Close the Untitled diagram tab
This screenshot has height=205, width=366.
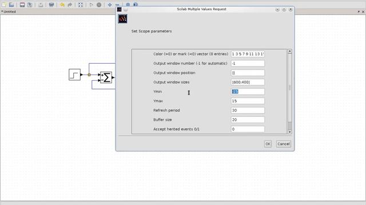(363, 11)
